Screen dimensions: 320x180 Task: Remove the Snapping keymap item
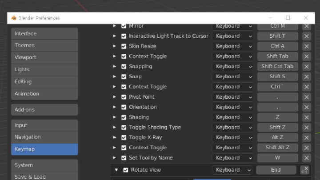click(306, 67)
